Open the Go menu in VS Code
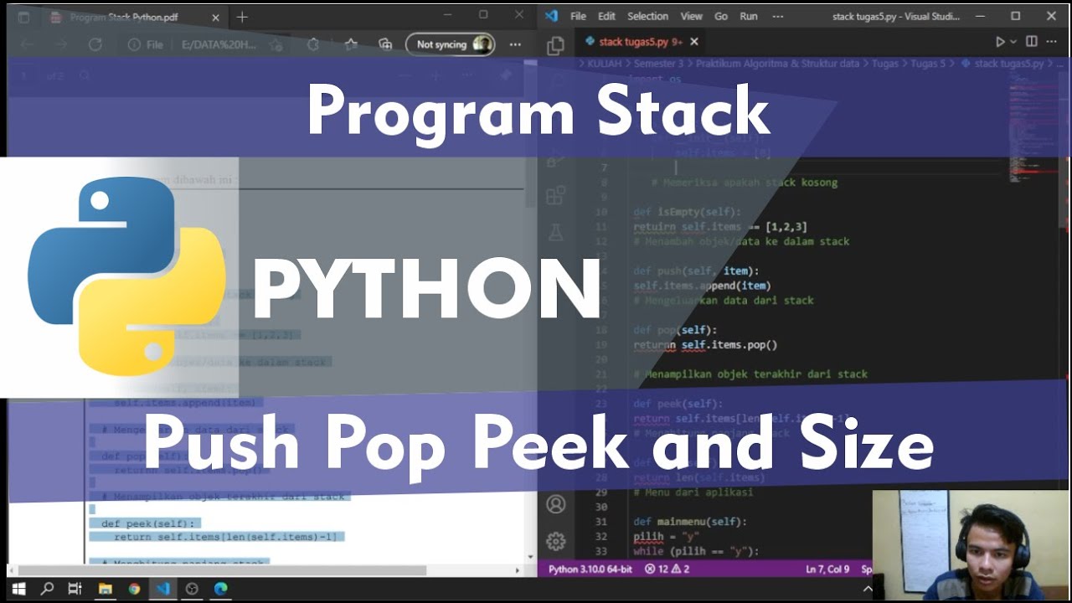 click(x=720, y=16)
